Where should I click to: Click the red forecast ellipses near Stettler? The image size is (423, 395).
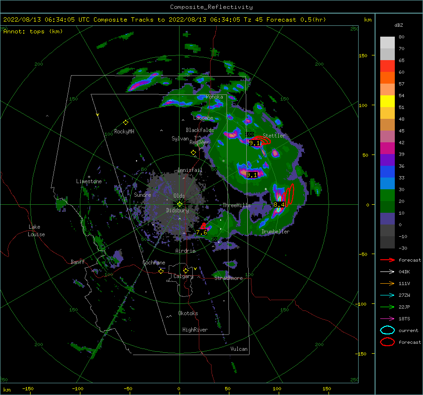(262, 140)
